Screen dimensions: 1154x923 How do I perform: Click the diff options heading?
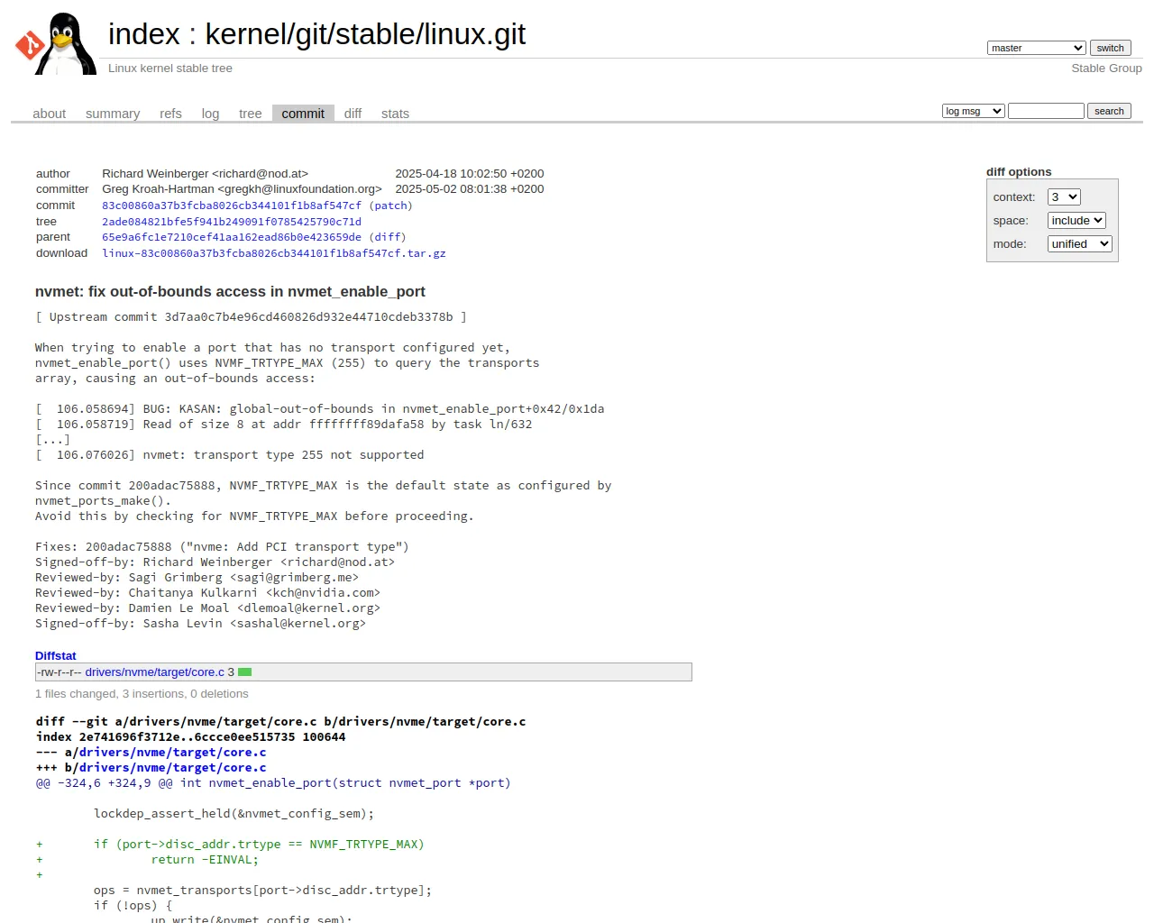pos(1019,171)
